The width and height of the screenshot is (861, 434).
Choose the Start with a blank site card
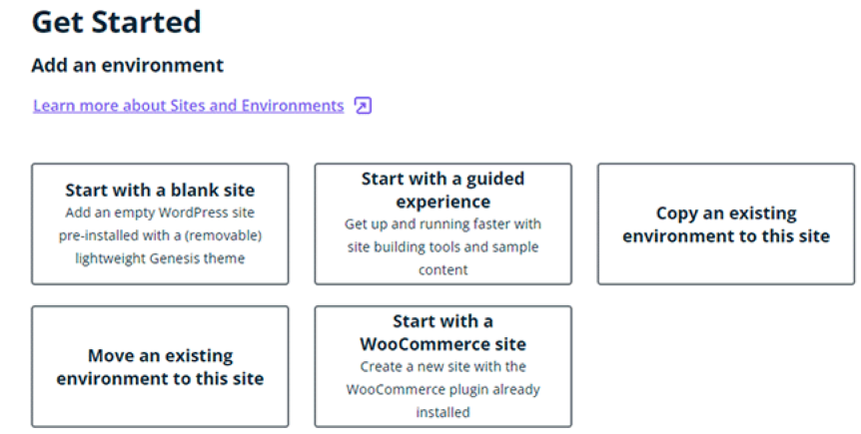point(160,223)
